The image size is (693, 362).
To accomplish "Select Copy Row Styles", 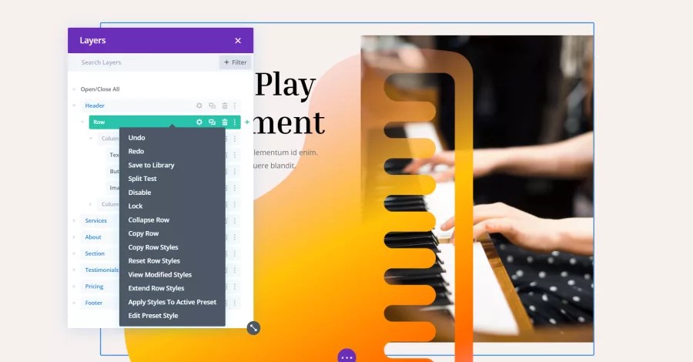I will 153,247.
